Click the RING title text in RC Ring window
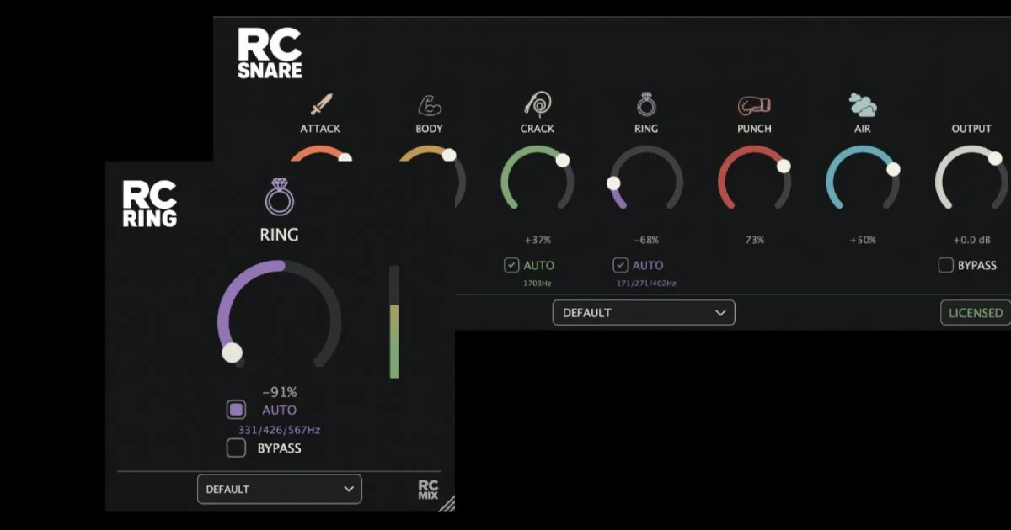The height and width of the screenshot is (530, 1011). tap(280, 235)
